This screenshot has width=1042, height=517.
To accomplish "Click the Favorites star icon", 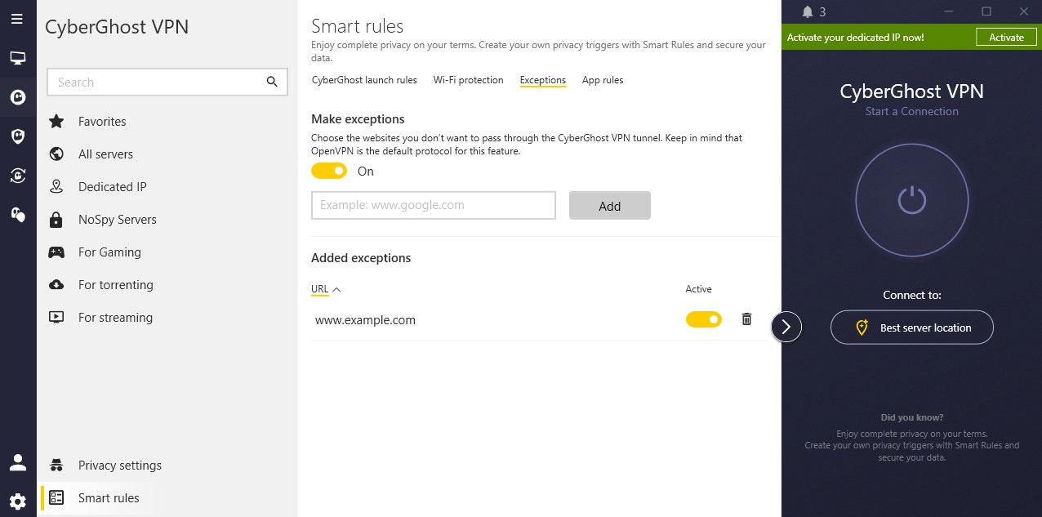I will (x=56, y=122).
